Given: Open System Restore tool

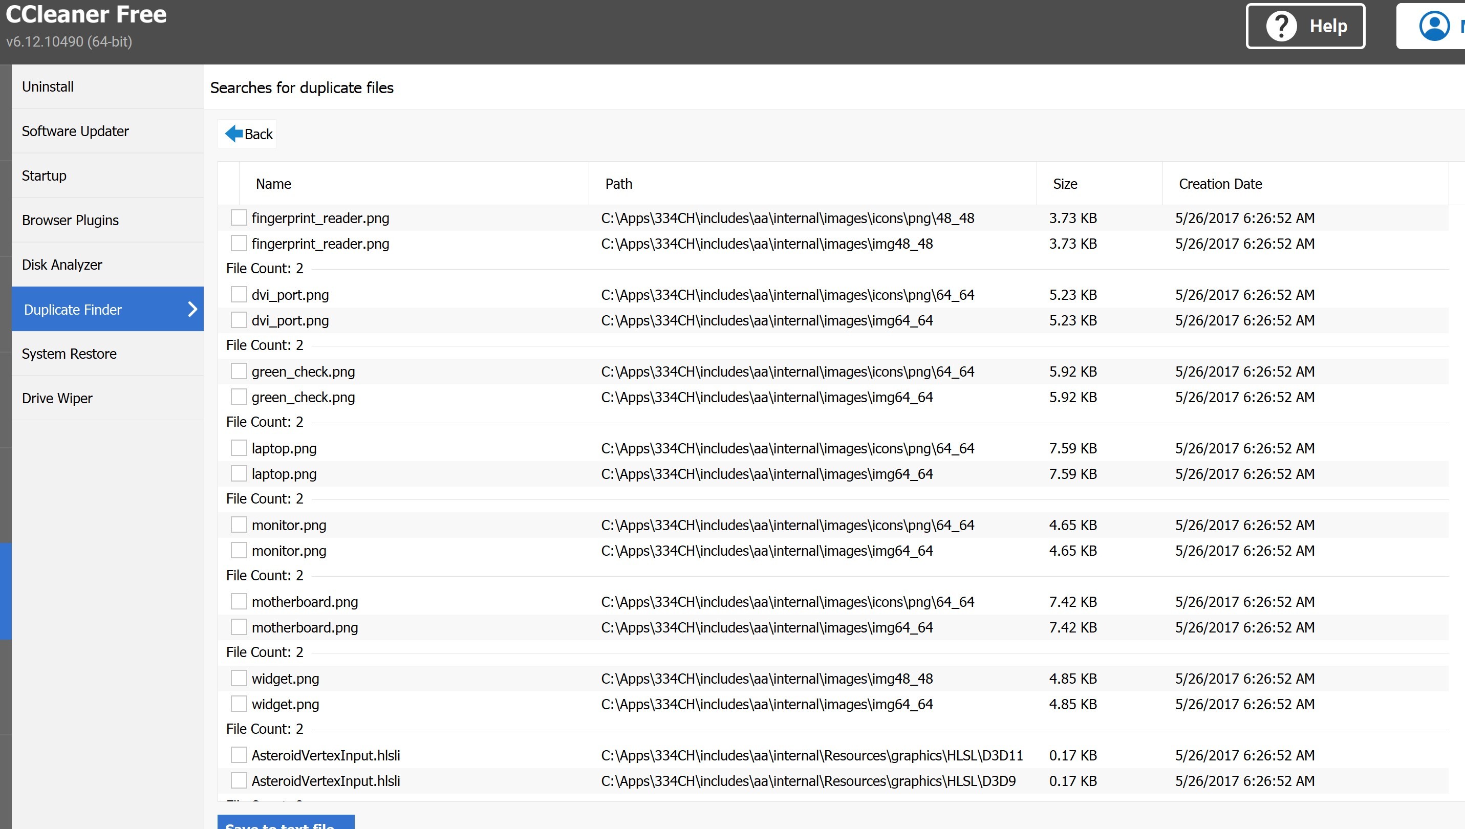Looking at the screenshot, I should click(x=107, y=354).
